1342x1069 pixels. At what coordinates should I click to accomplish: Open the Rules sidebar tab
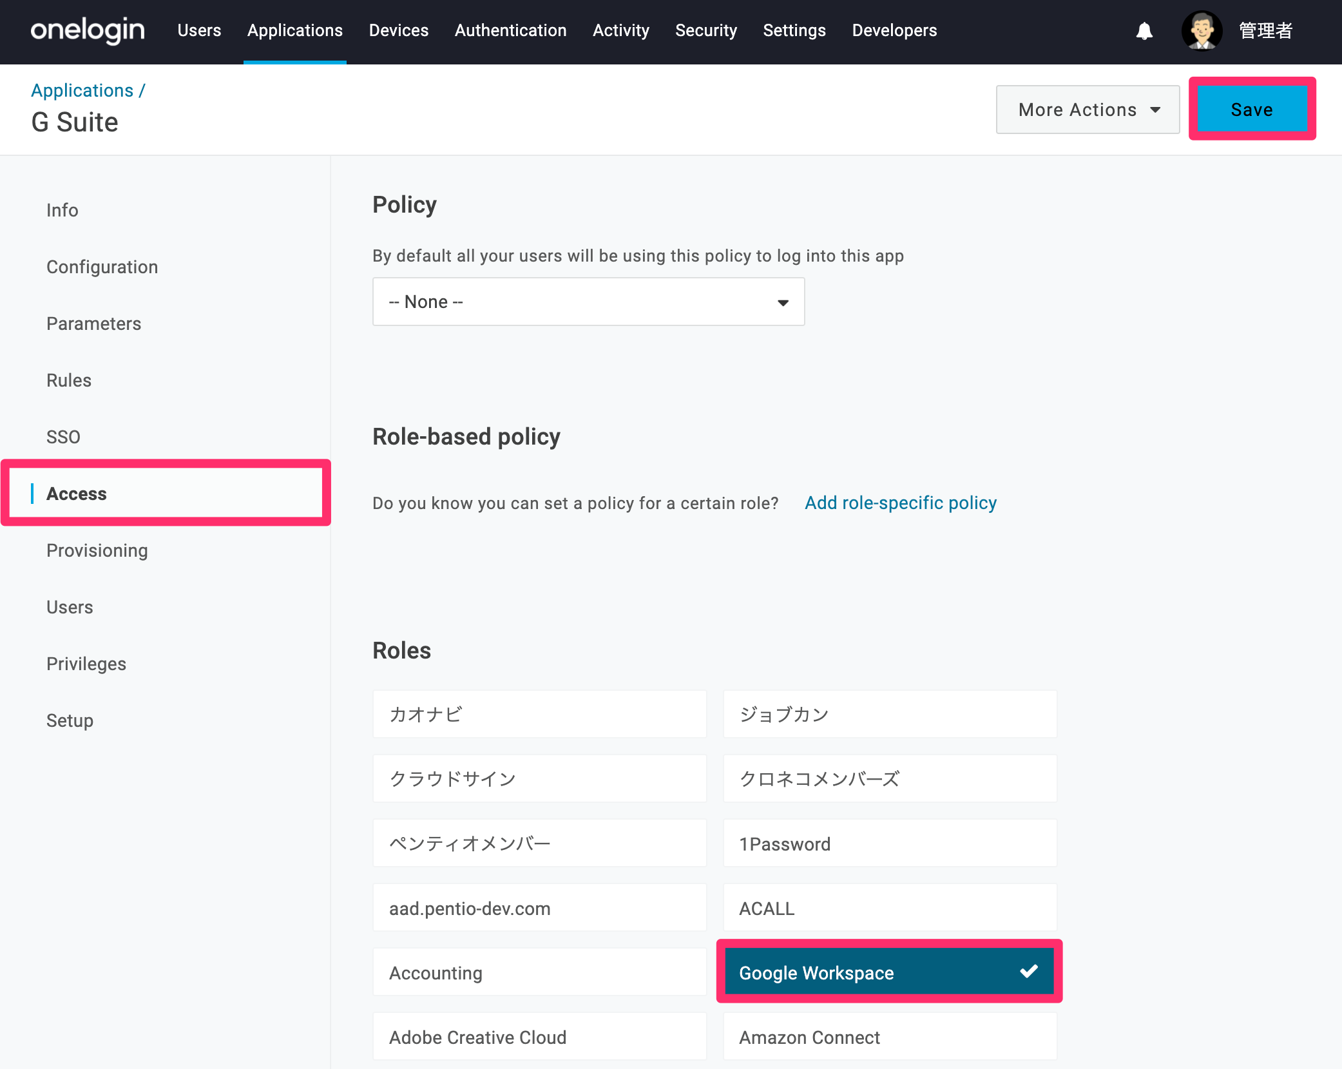tap(69, 380)
